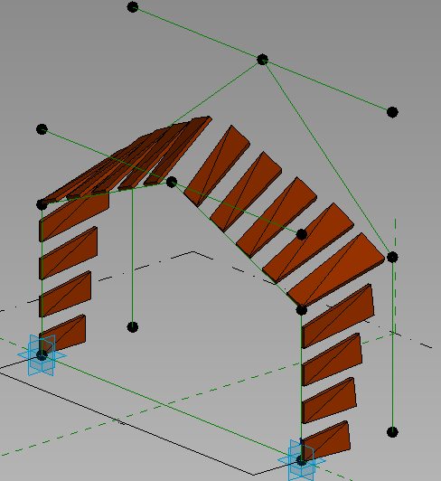Click the front gable peak reference point
The width and height of the screenshot is (441, 481).
point(172,183)
